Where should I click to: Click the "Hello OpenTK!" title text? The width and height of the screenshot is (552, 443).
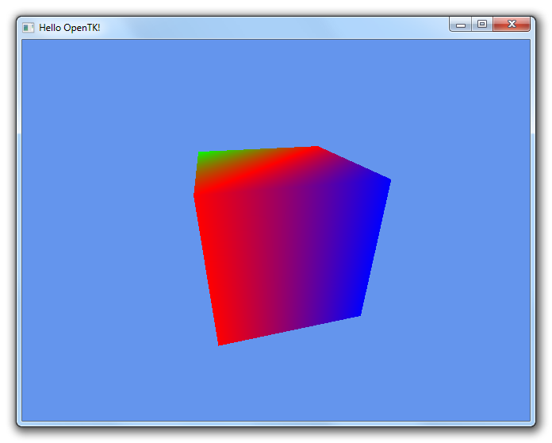click(x=70, y=28)
